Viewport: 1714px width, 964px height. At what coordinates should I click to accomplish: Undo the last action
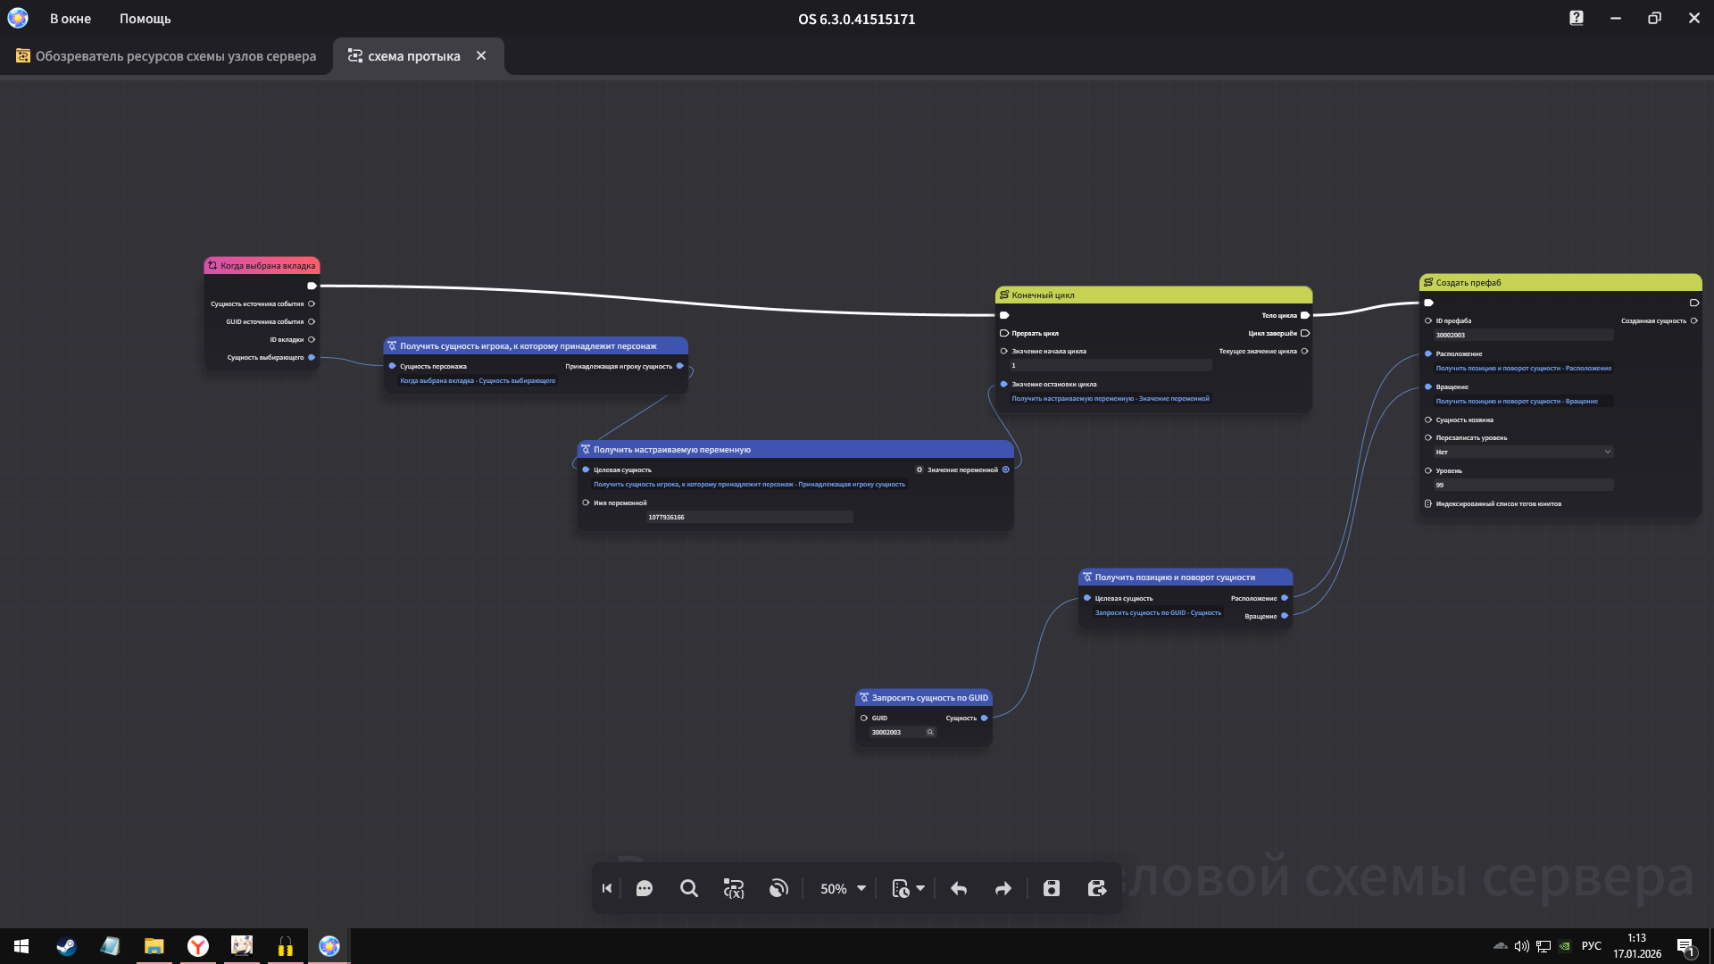[959, 888]
